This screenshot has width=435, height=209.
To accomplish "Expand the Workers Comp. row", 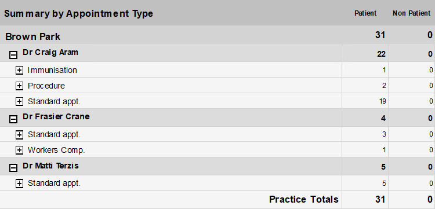I will tap(19, 151).
